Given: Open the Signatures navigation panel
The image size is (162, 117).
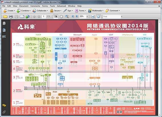Looking at the screenshot, I should pyautogui.click(x=4, y=37).
